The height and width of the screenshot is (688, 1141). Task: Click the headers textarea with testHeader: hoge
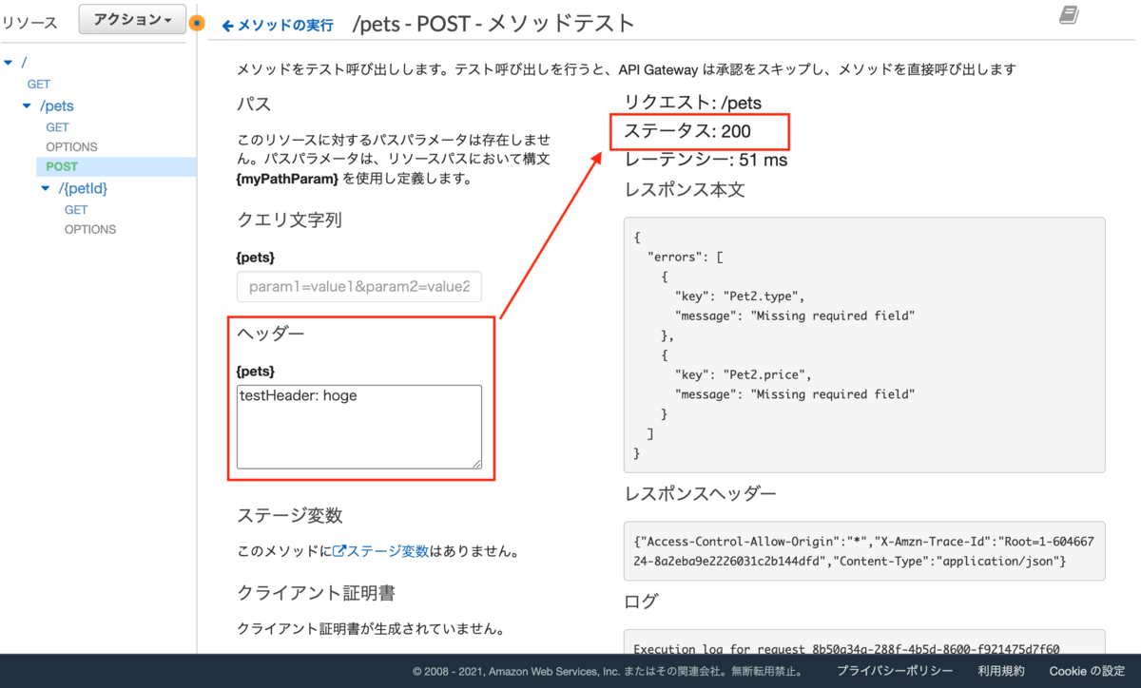click(x=359, y=427)
